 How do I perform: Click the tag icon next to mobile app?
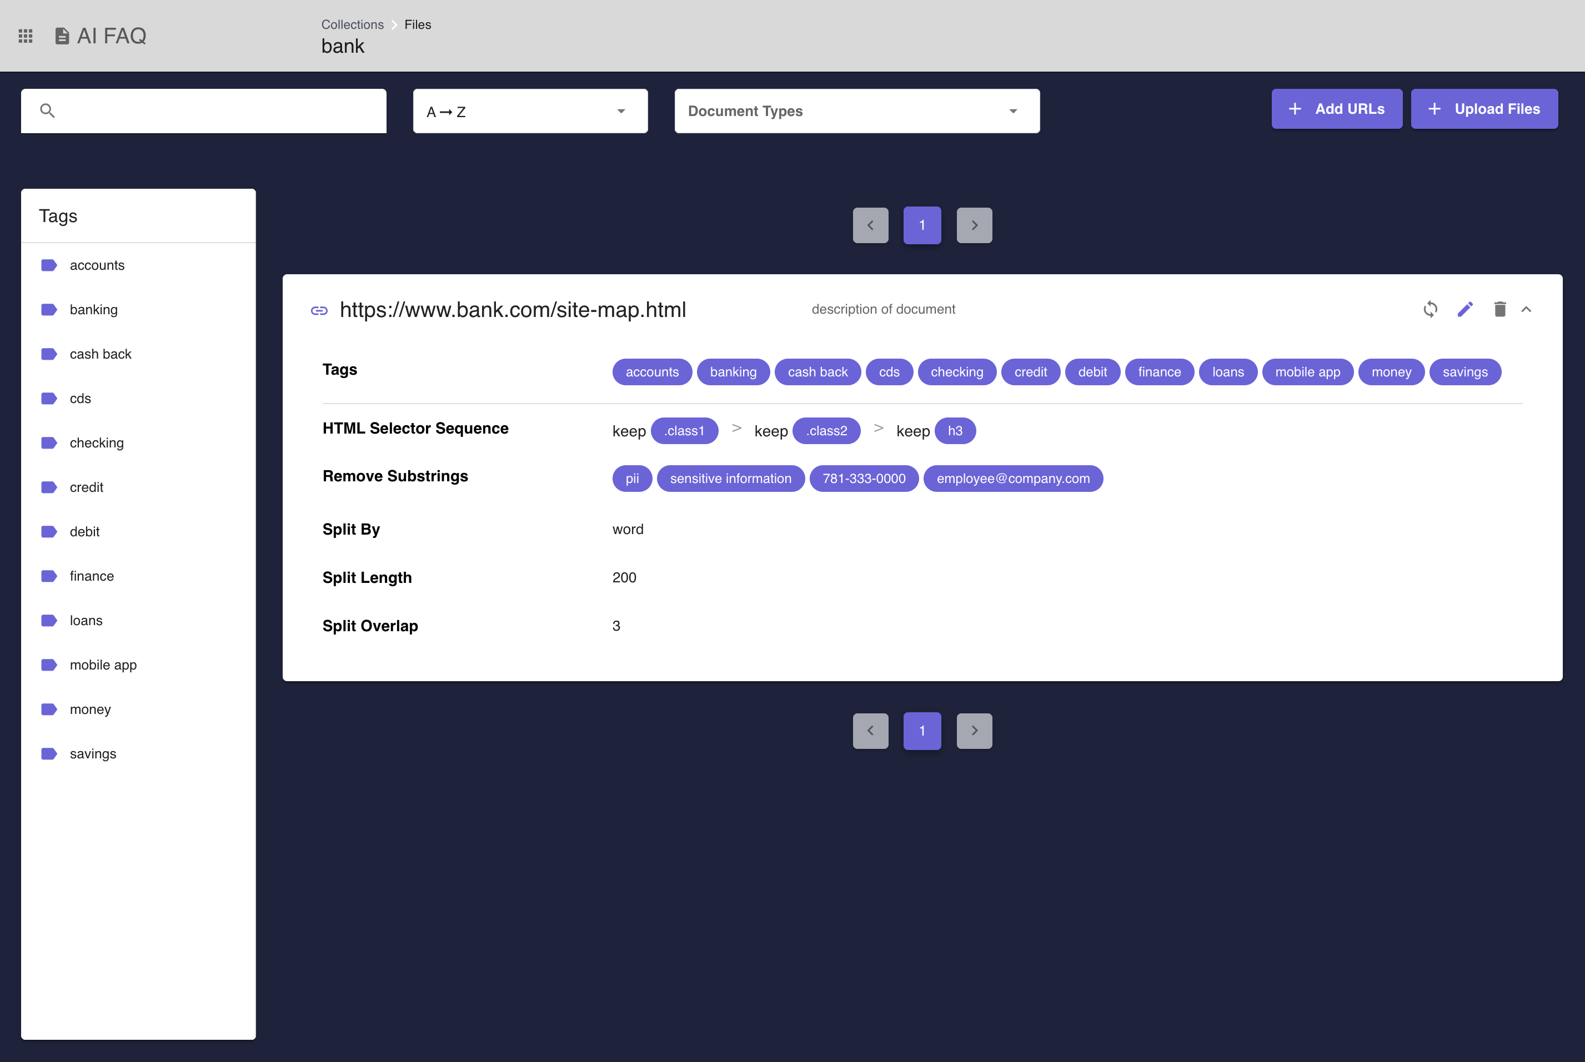[x=49, y=665]
